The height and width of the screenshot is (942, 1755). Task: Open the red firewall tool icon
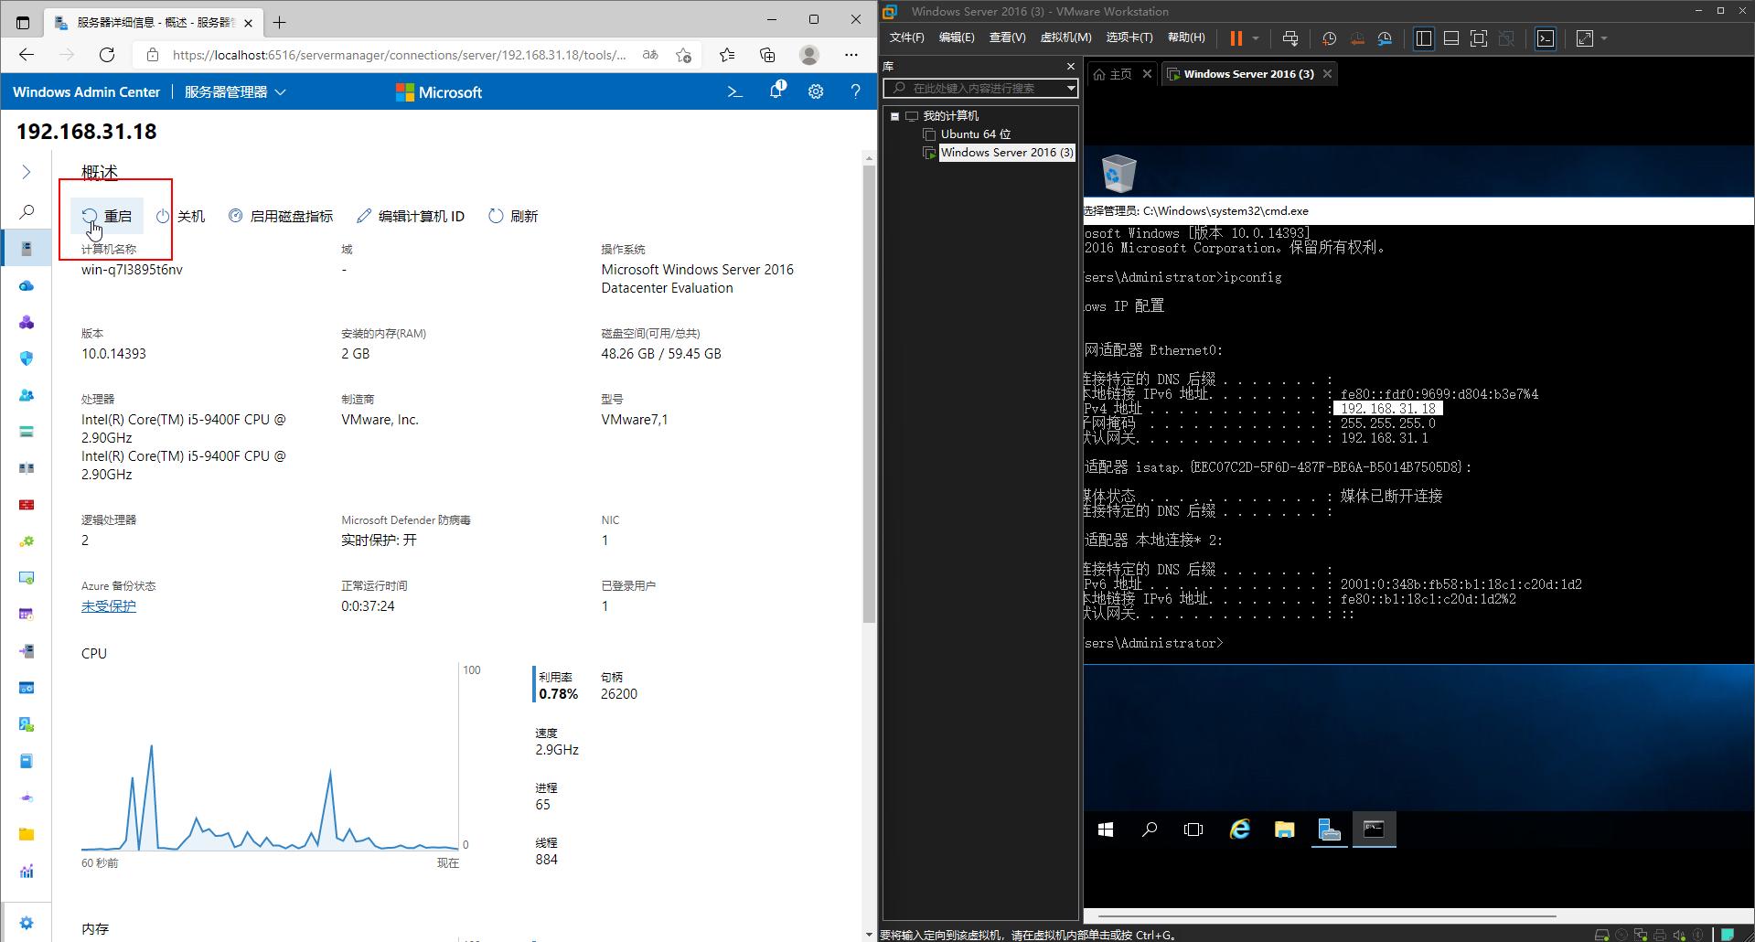pyautogui.click(x=27, y=505)
